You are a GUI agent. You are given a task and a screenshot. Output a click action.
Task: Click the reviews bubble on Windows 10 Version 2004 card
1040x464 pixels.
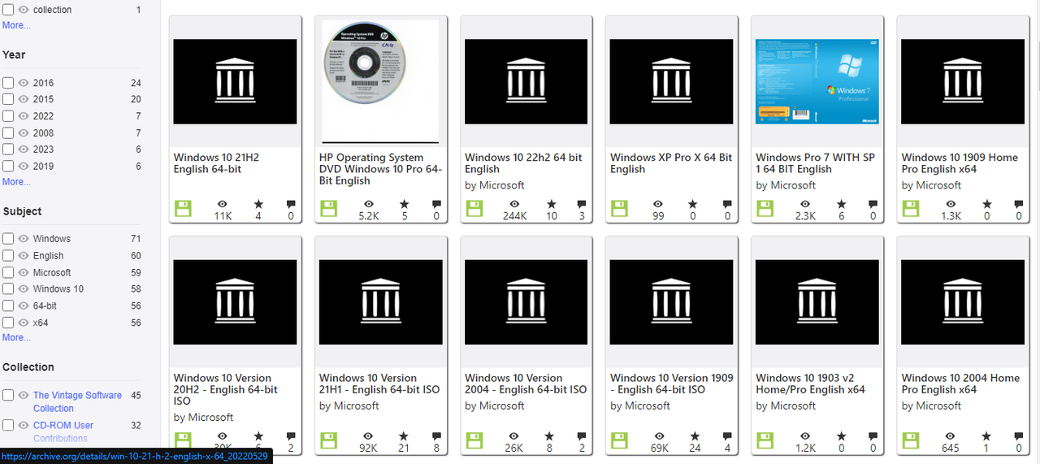click(x=581, y=436)
